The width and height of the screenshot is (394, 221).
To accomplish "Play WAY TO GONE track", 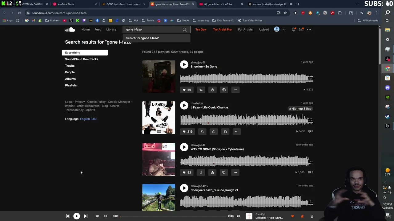I will (184, 147).
